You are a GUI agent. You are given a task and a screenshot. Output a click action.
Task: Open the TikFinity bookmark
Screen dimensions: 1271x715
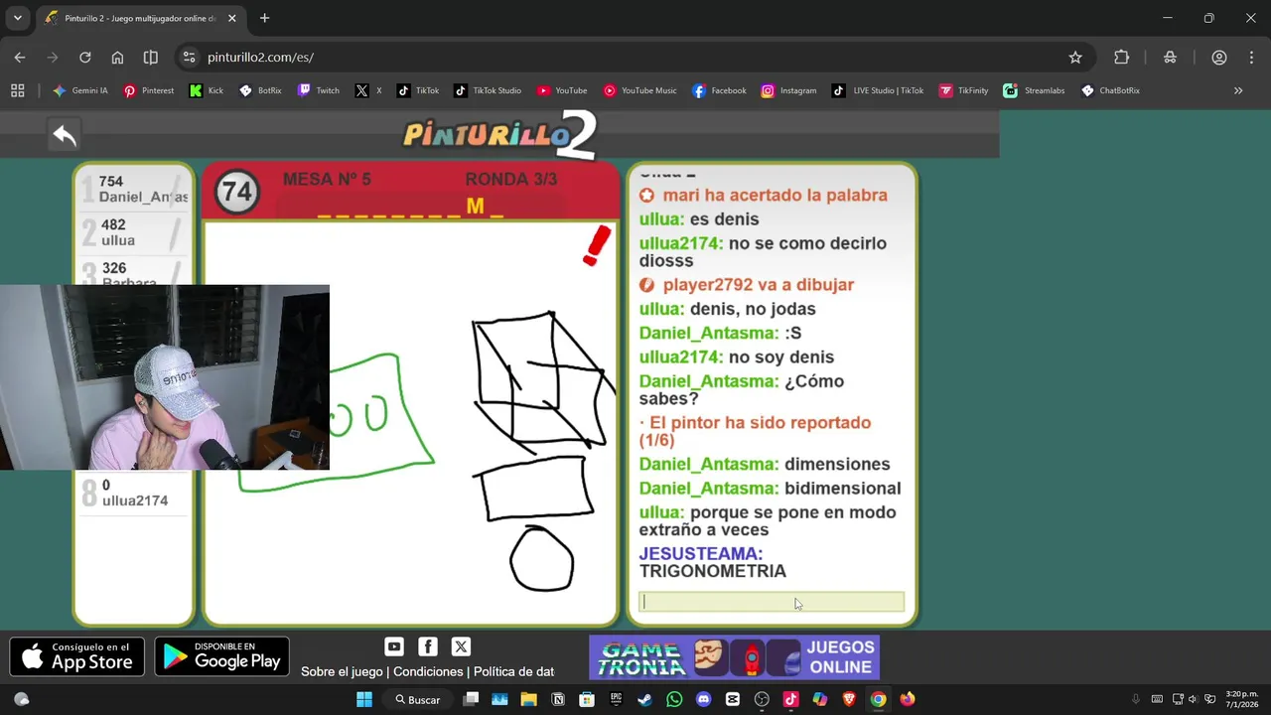[964, 90]
